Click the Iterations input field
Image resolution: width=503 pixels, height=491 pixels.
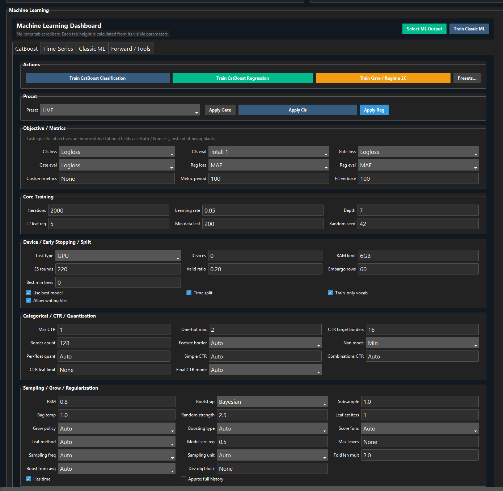tap(109, 210)
